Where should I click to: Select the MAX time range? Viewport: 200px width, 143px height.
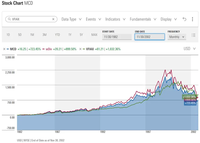tap(94, 35)
